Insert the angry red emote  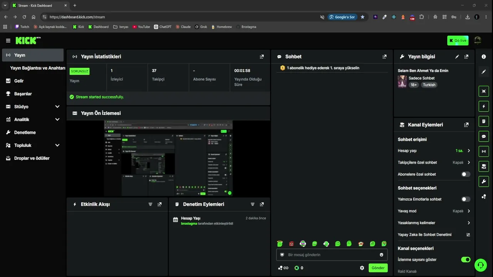[292, 244]
